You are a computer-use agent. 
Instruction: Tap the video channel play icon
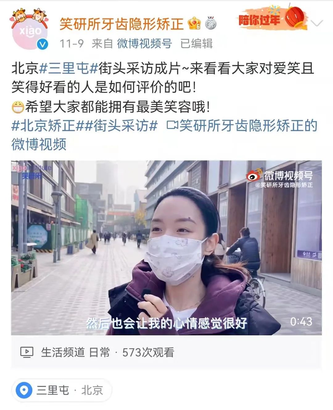[x=27, y=352]
